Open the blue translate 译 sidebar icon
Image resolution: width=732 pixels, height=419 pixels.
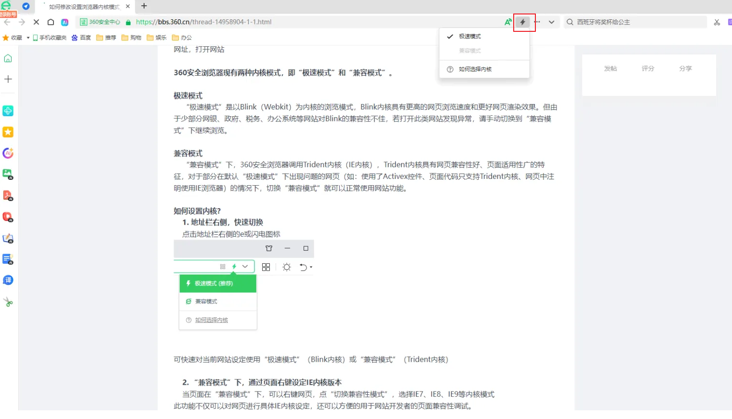click(8, 280)
